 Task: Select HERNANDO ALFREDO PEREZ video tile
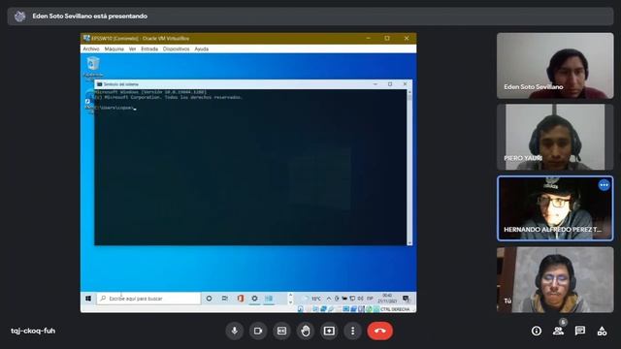(x=555, y=208)
